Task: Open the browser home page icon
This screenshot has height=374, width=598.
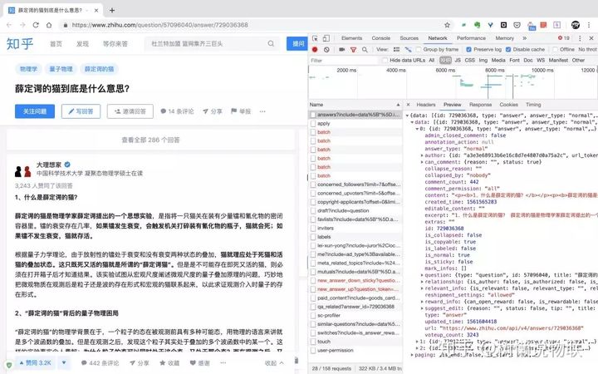Action: [49, 25]
